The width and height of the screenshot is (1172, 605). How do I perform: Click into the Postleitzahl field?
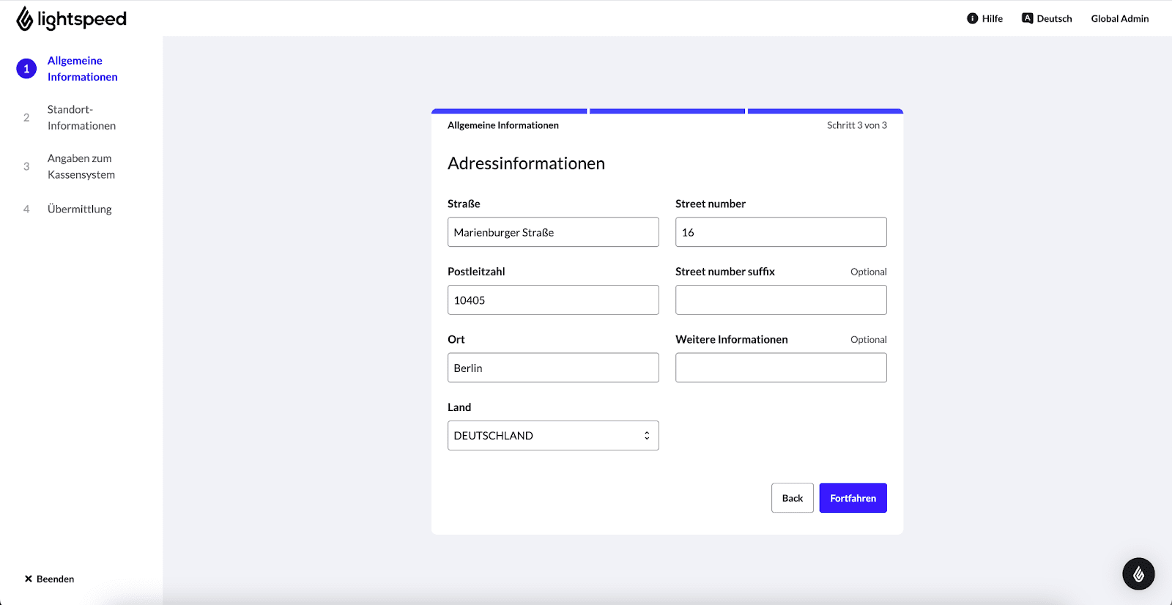tap(553, 300)
